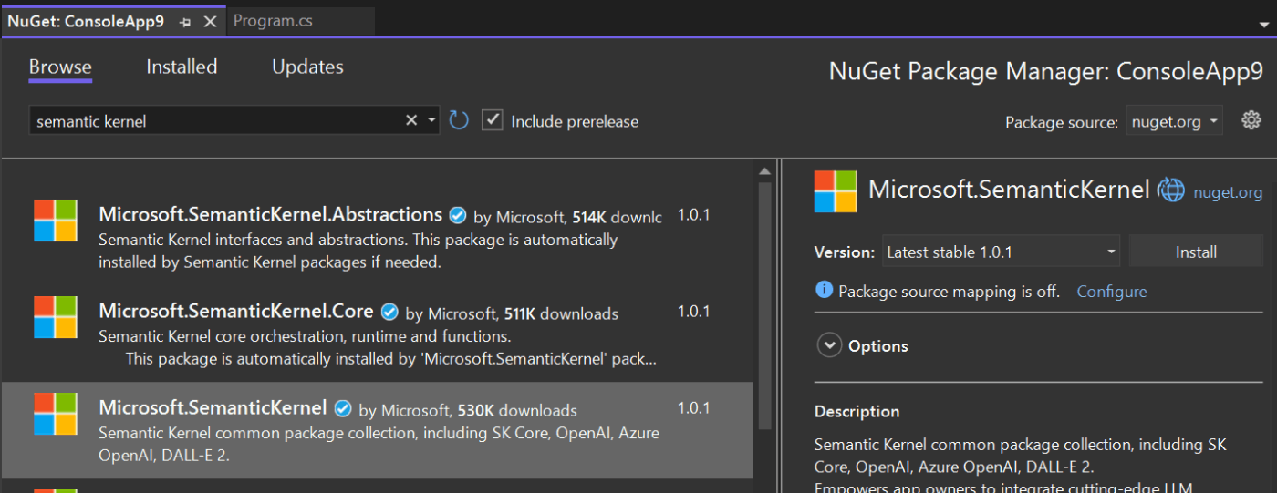Open NuGet settings gear icon
1277x493 pixels.
[x=1251, y=120]
